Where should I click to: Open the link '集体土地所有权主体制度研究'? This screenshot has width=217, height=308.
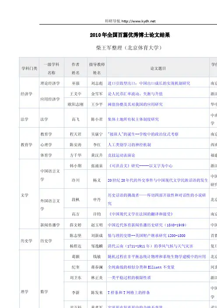[133, 119]
